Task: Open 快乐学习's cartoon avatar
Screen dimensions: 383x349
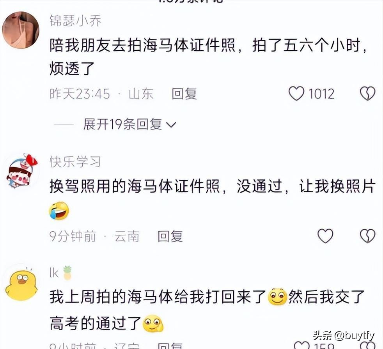Action: (21, 171)
